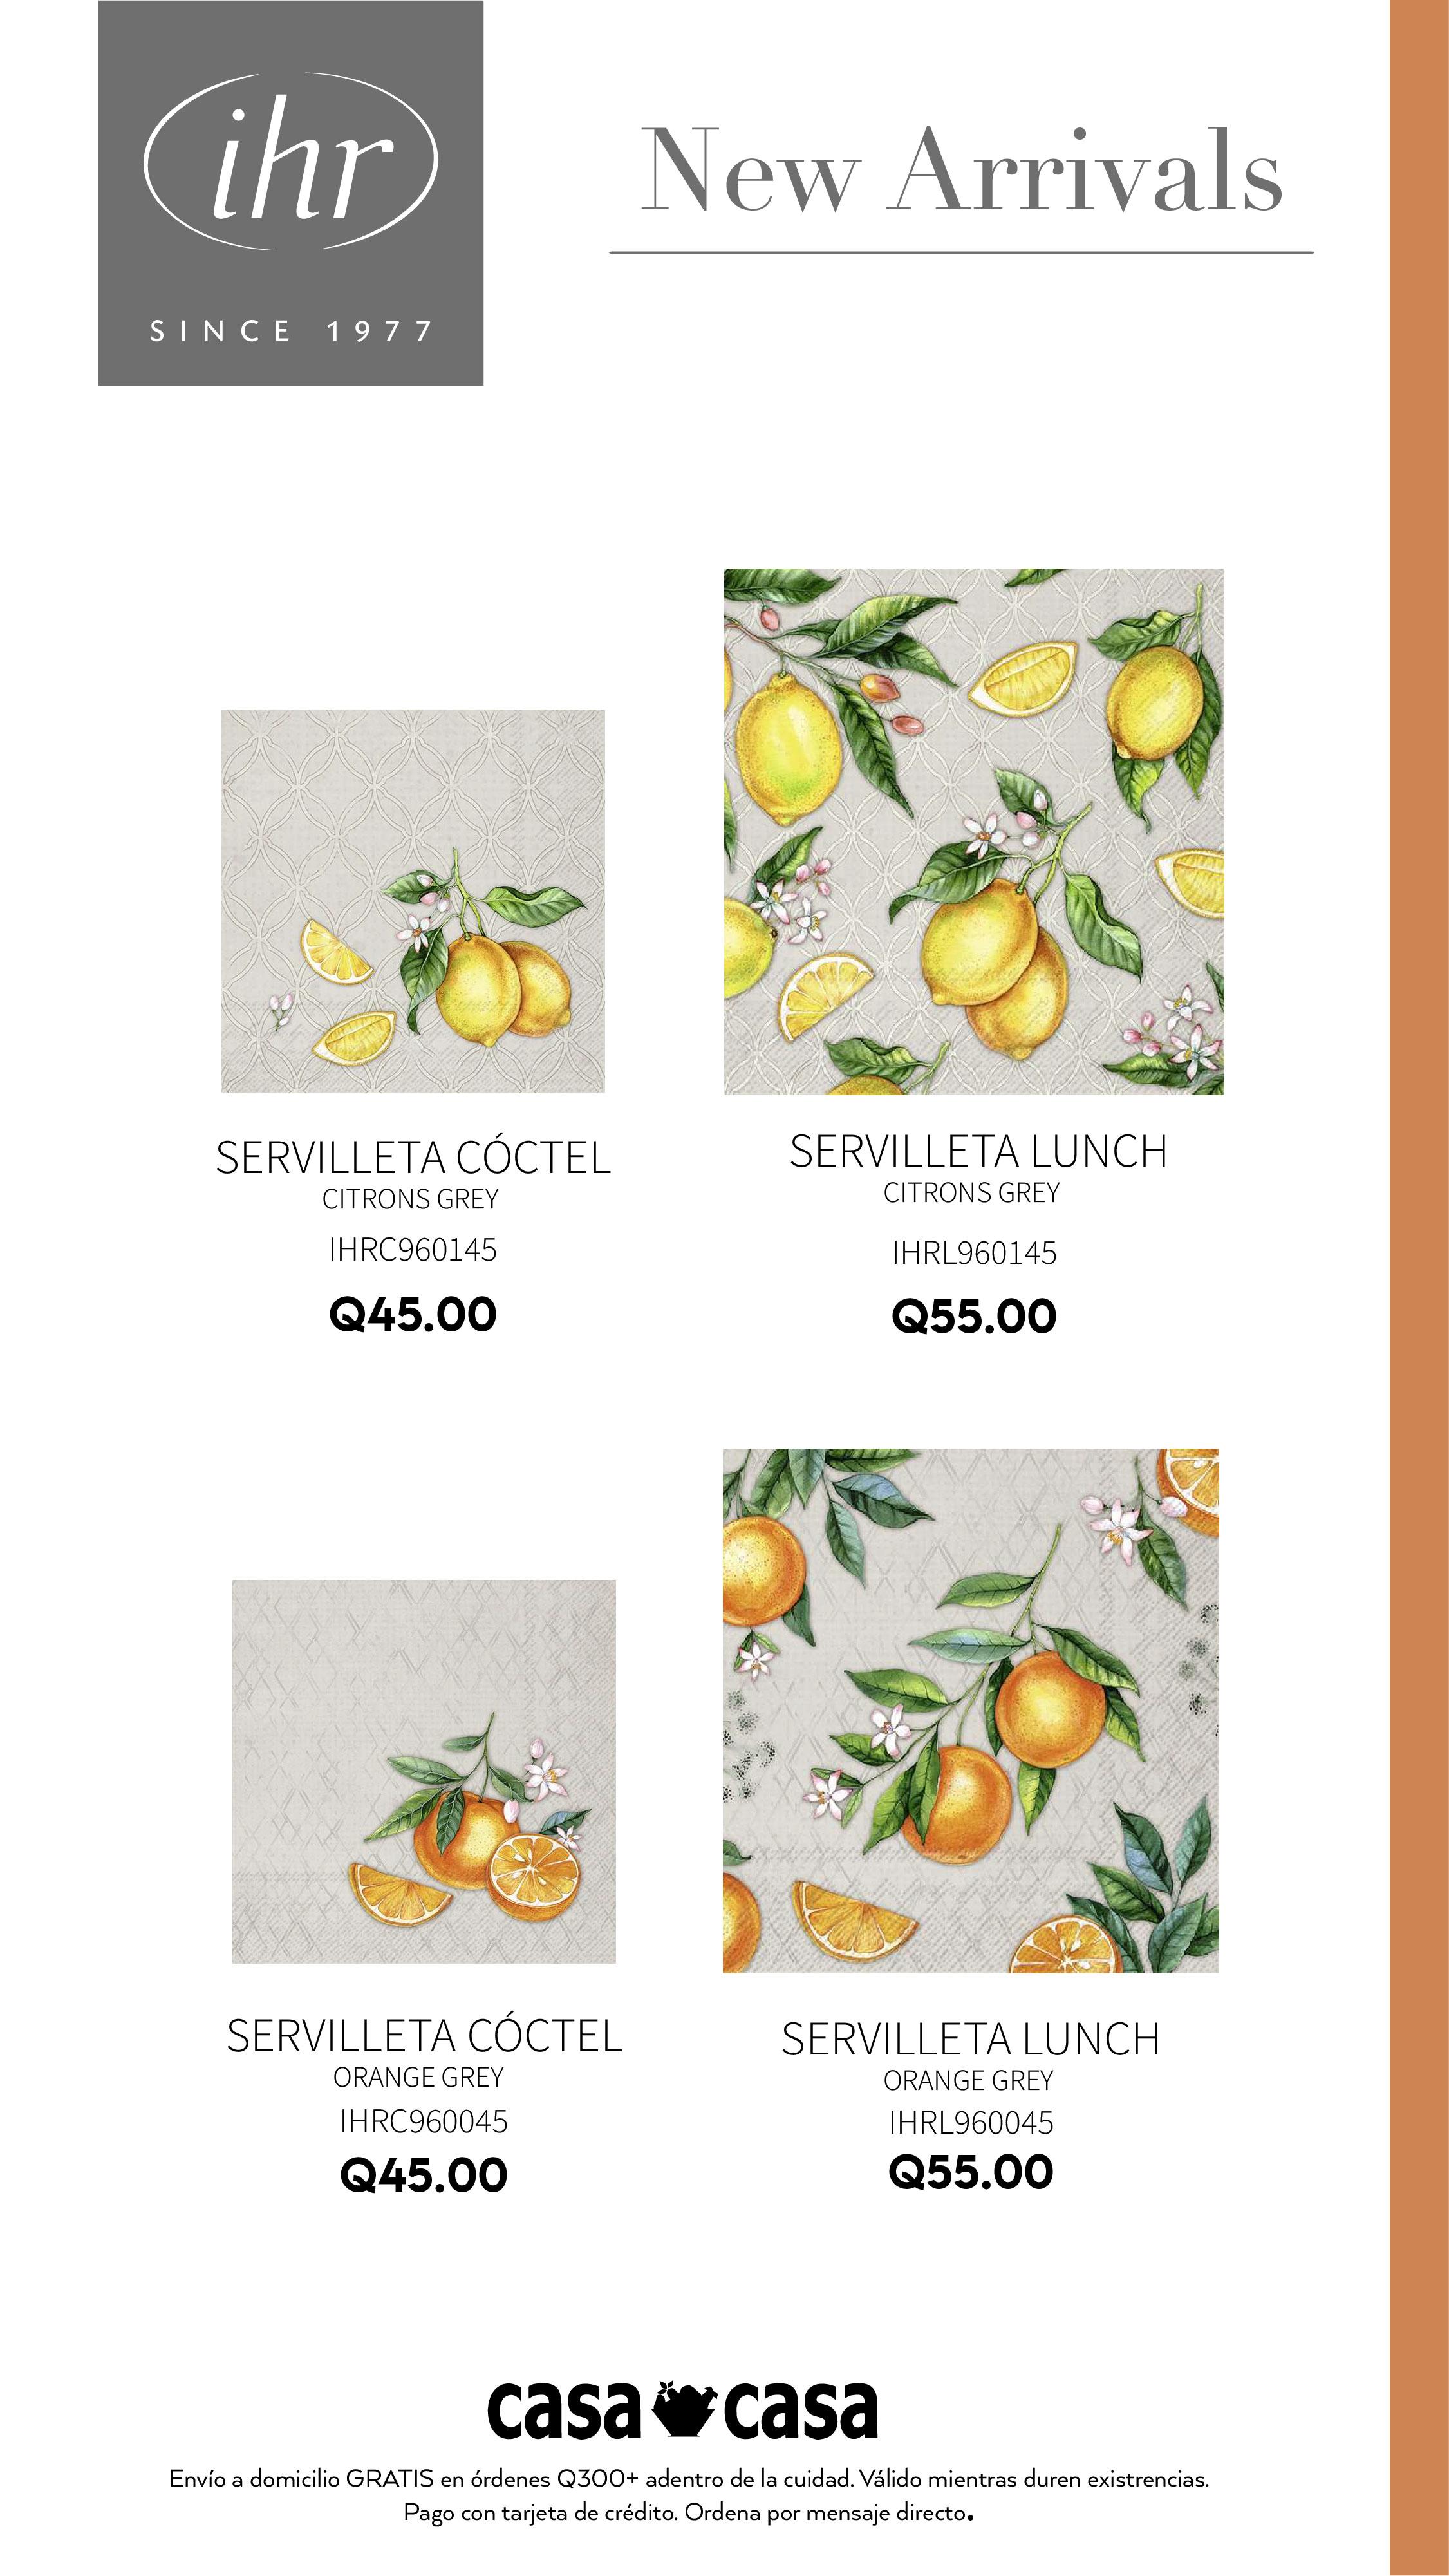Image resolution: width=1449 pixels, height=2576 pixels.
Task: Open the Orange Grey lunch napkin image
Action: pos(971,1710)
